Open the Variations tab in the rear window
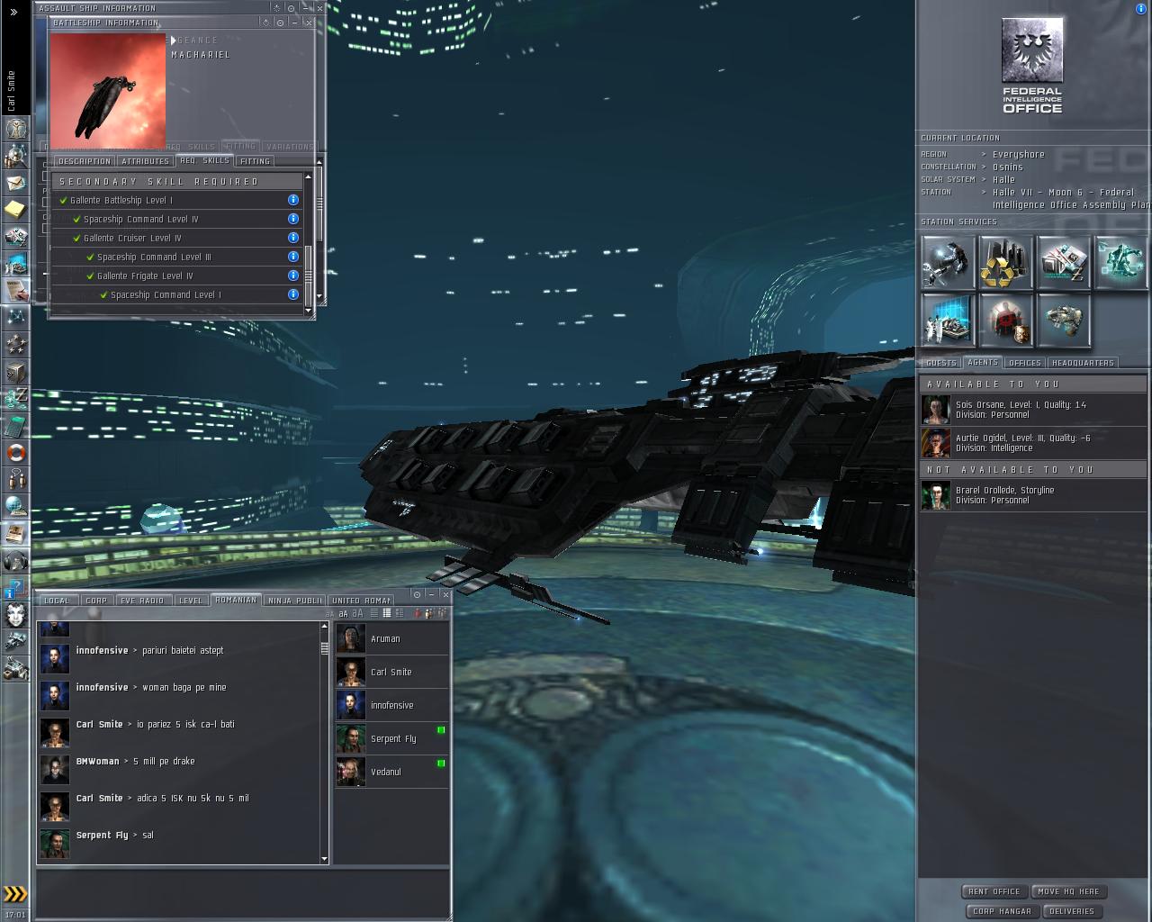The width and height of the screenshot is (1152, 922). pos(290,146)
